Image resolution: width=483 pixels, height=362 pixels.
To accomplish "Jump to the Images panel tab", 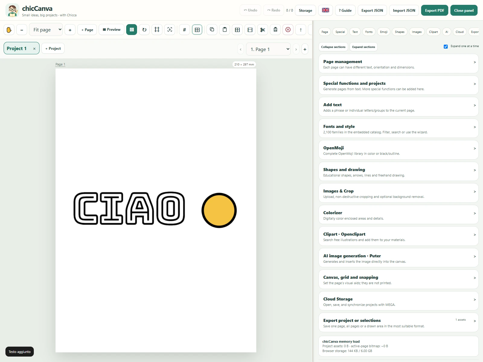I will click(x=417, y=32).
